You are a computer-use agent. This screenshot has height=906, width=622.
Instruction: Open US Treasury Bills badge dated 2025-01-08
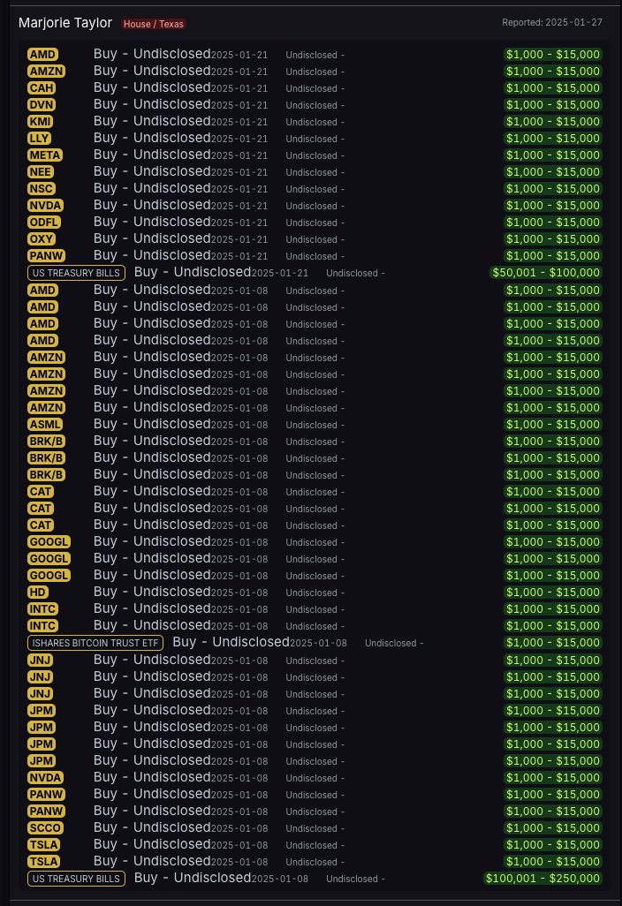pyautogui.click(x=76, y=879)
